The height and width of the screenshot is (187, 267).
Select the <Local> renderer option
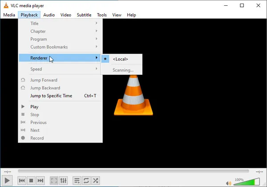click(121, 59)
